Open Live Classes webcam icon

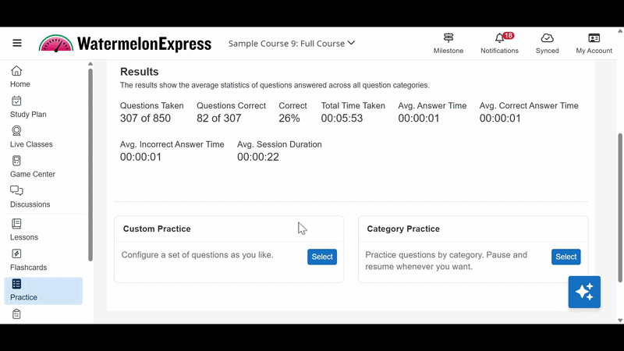[x=16, y=131]
